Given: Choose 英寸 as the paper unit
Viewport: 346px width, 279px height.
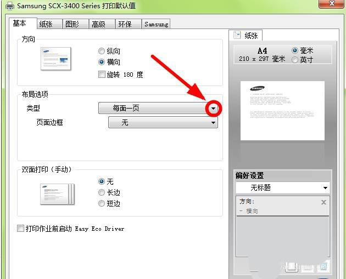Looking at the screenshot, I should point(294,60).
